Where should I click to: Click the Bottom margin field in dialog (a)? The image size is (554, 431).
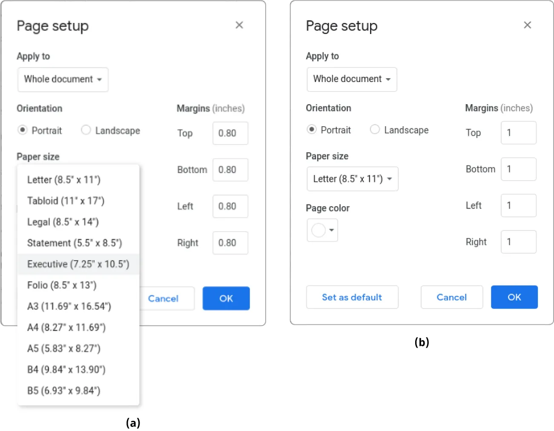(x=230, y=170)
